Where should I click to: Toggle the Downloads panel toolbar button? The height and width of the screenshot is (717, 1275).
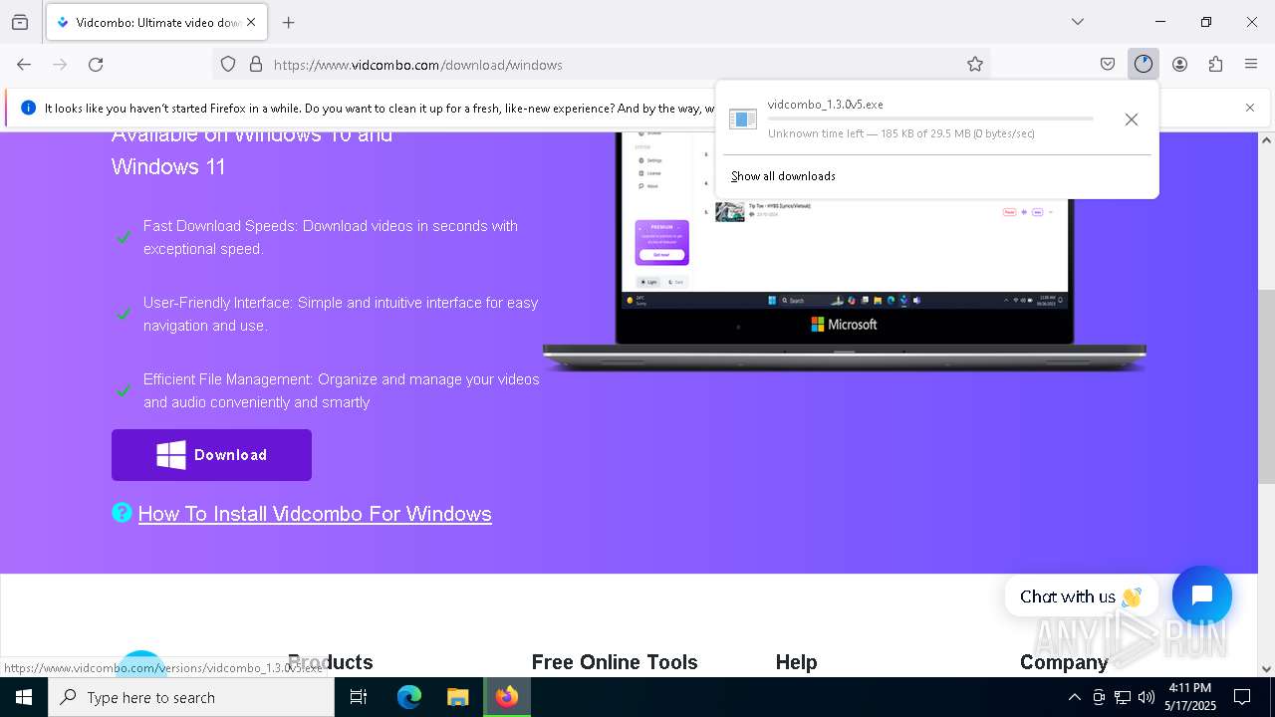pos(1144,65)
